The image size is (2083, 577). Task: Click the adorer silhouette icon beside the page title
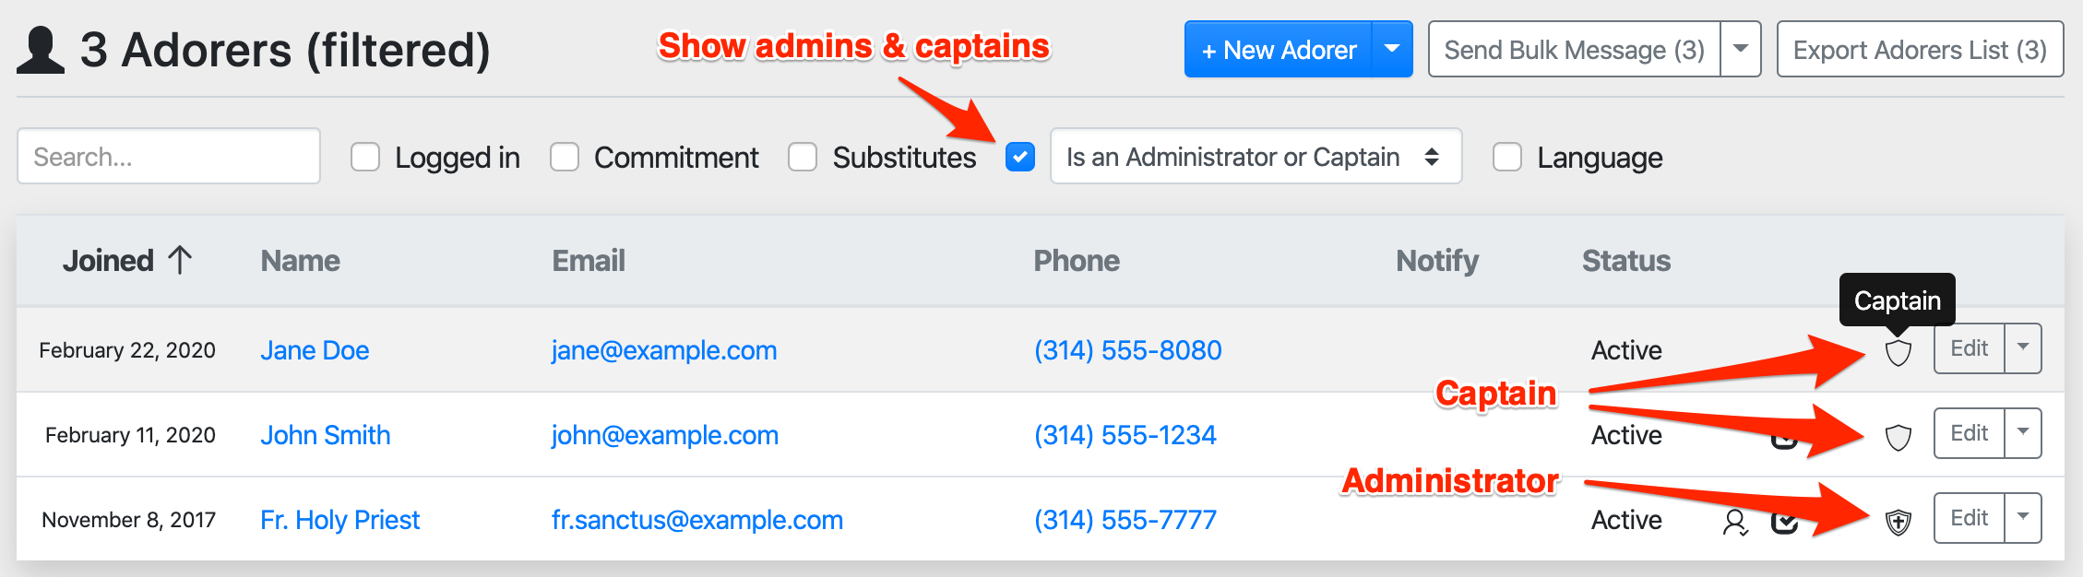pyautogui.click(x=41, y=51)
